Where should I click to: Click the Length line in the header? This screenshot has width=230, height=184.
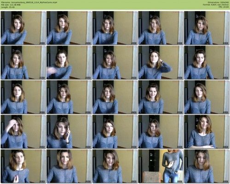8,7
